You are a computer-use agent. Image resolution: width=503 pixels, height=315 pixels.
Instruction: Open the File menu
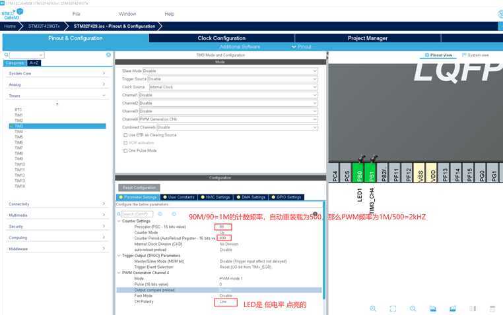77,14
